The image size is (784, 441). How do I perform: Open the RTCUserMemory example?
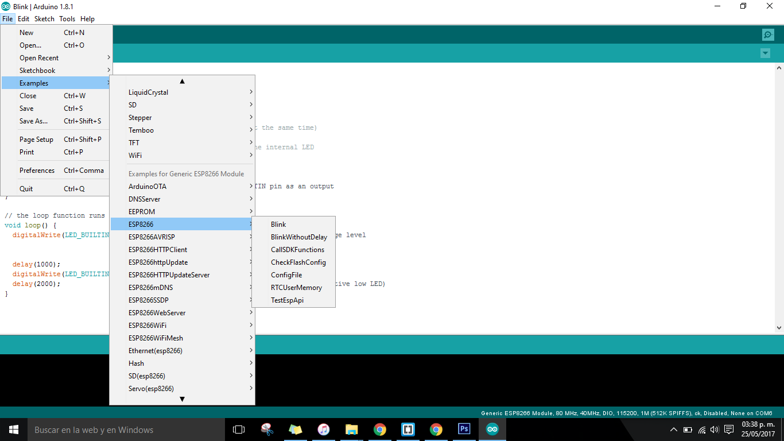coord(293,288)
